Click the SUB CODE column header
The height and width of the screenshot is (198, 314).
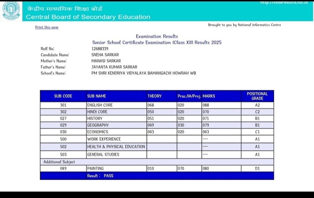click(x=63, y=96)
